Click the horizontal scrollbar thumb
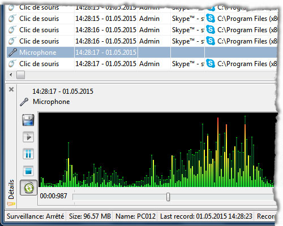Screen dimensions: 283x226 click(20, 75)
